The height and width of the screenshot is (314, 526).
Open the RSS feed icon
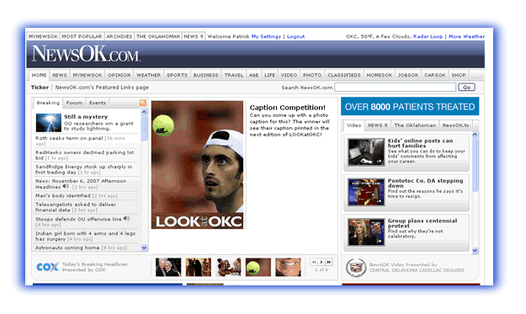143,103
